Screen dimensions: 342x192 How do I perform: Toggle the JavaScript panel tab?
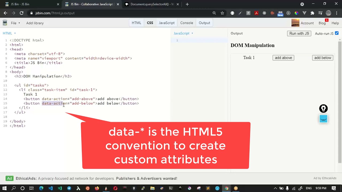coord(166,23)
